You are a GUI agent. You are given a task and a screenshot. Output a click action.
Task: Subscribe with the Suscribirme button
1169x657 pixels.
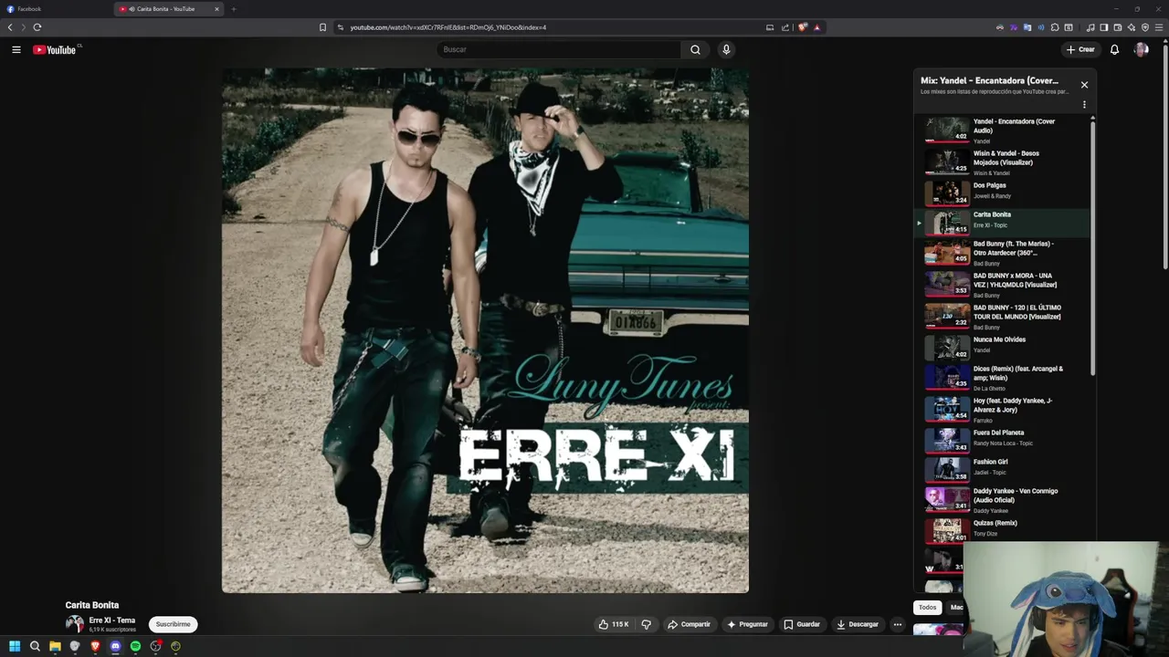pos(173,624)
